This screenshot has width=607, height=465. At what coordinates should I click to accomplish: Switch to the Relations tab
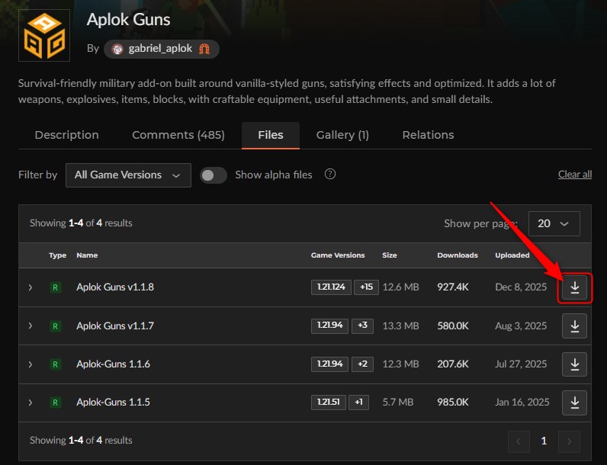point(428,135)
